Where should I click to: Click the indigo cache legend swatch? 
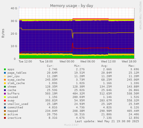click(x=5, y=90)
